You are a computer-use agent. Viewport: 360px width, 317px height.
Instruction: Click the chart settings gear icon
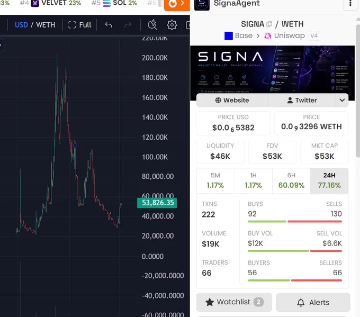(172, 25)
